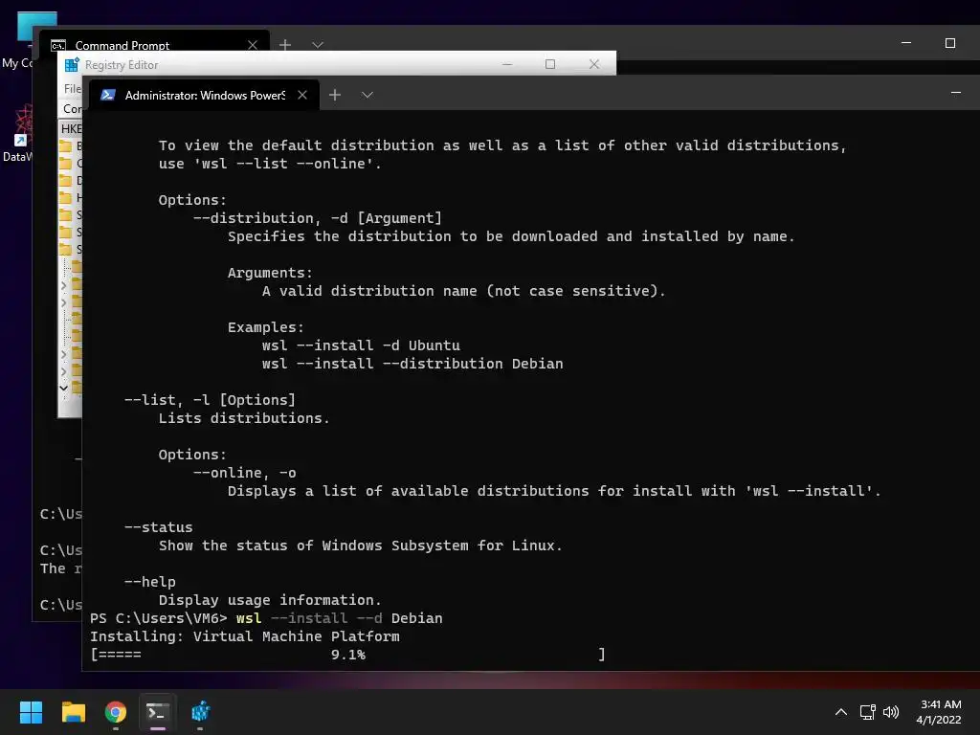Select the Administrator: Windows PowerShell tab
Screen dimensions: 980x735
[x=205, y=95]
